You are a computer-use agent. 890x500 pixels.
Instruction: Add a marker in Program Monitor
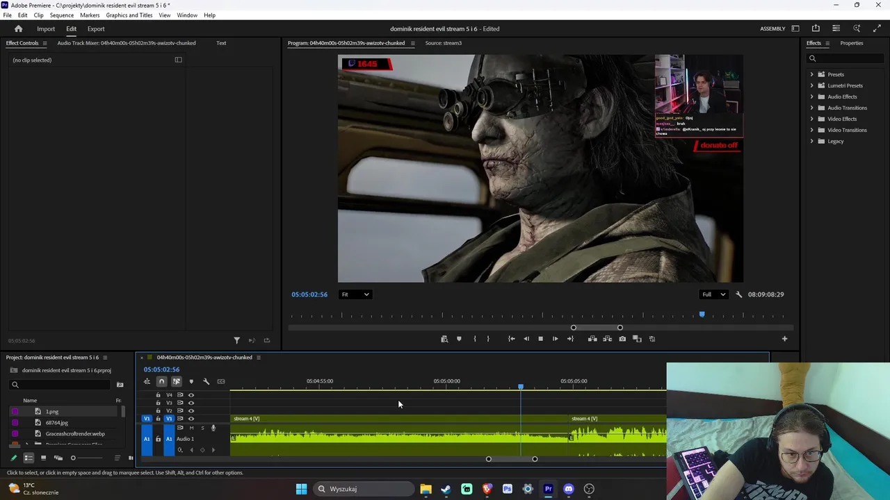(459, 339)
